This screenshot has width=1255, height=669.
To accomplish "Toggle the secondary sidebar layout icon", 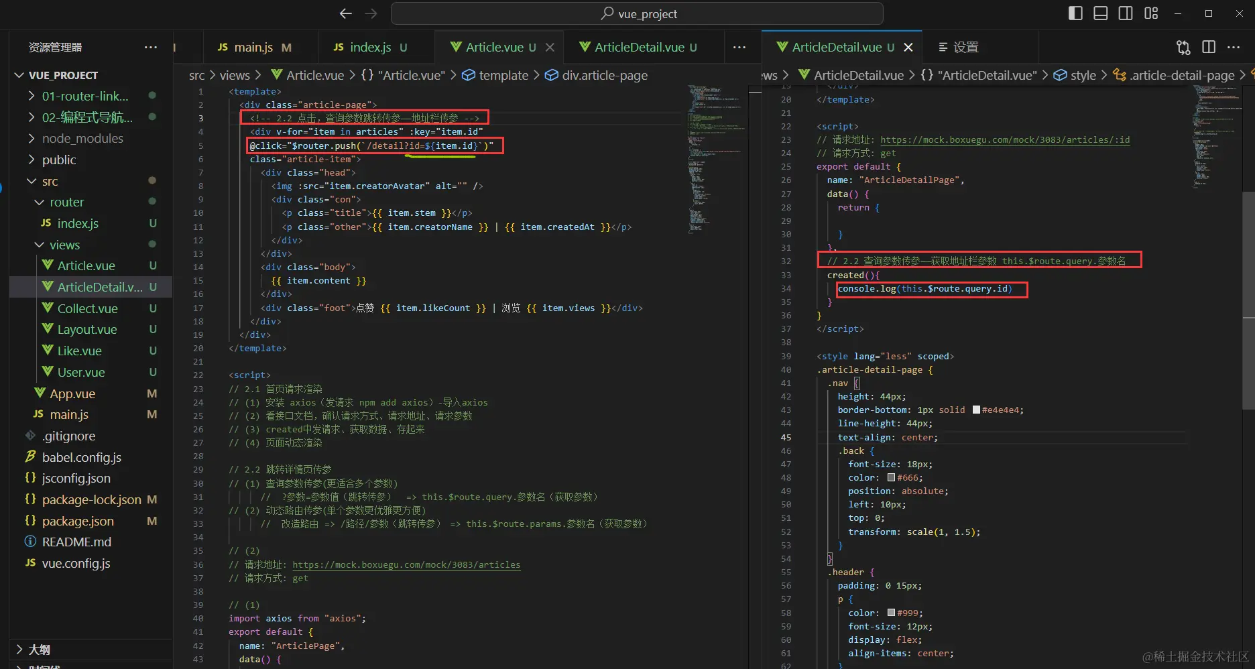I will [x=1126, y=13].
